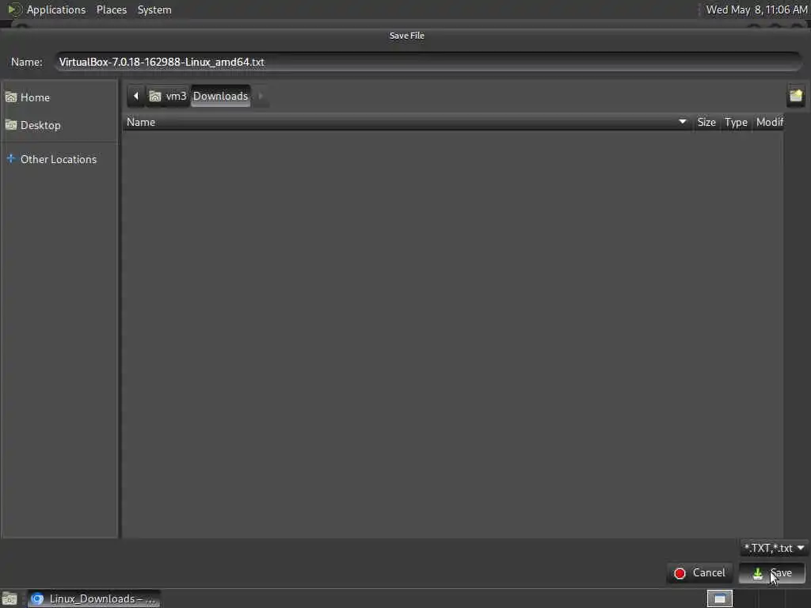
Task: Click the clock showing Wed May 8
Action: [x=756, y=9]
